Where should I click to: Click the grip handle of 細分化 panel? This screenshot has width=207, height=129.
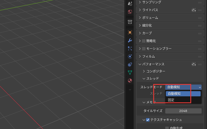click(200, 26)
